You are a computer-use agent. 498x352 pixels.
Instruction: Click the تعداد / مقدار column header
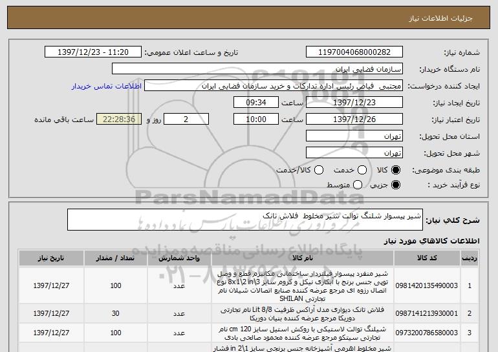tap(115, 258)
